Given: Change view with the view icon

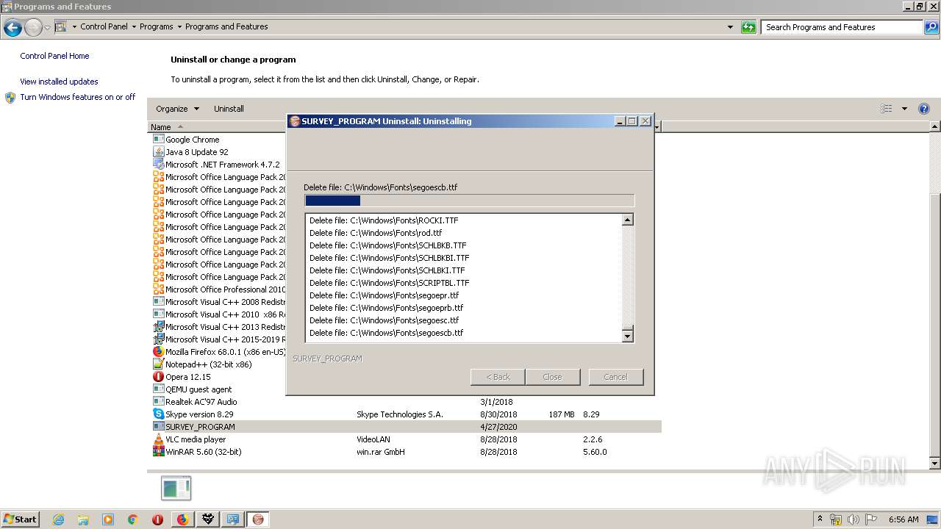Looking at the screenshot, I should click(887, 109).
